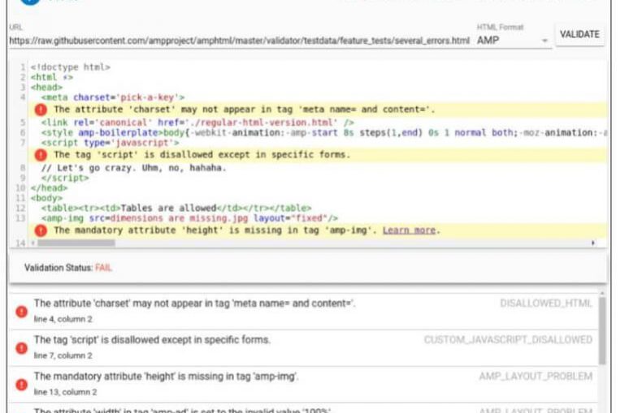Image resolution: width=620 pixels, height=413 pixels.
Task: Click error icon beside inline 'height' missing message
Action: click(x=41, y=230)
